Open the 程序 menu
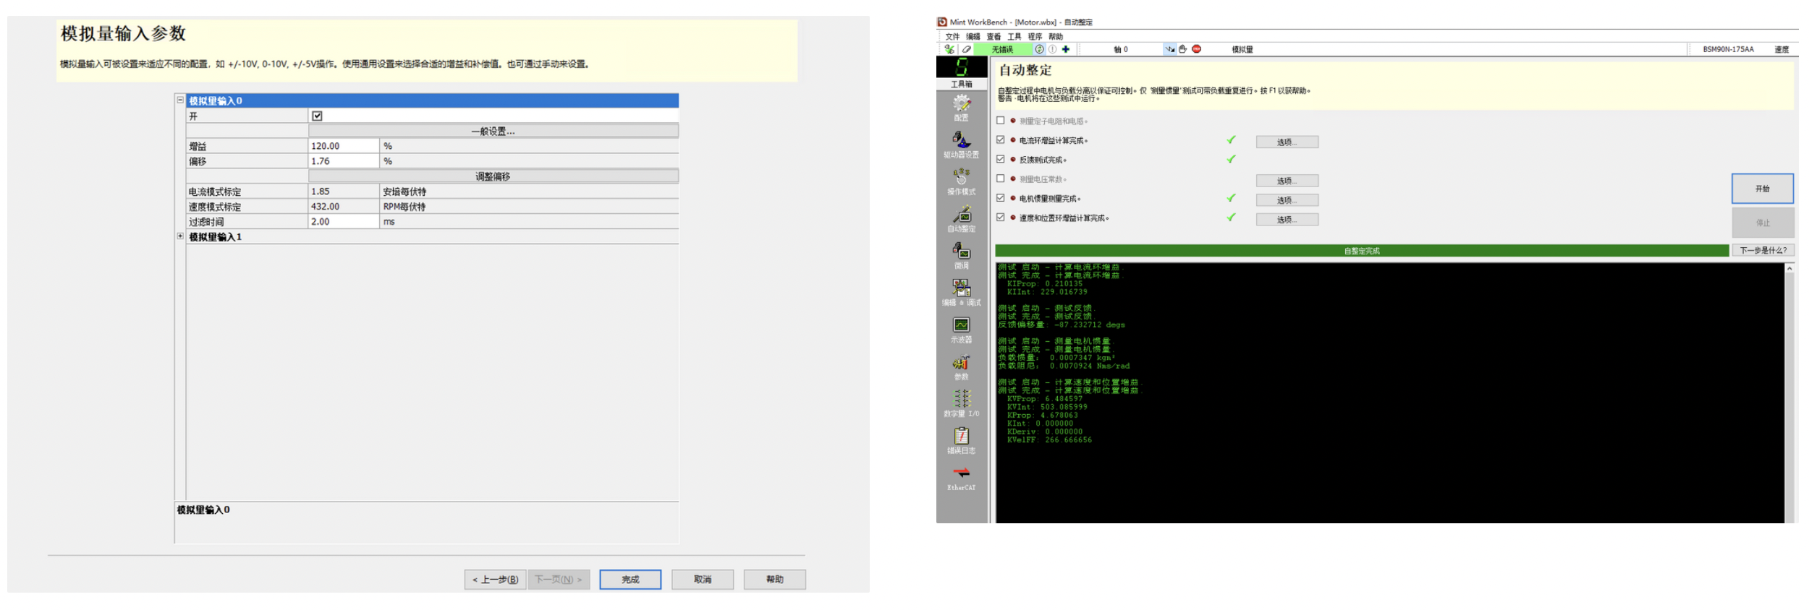Image resolution: width=1809 pixels, height=610 pixels. point(1035,36)
